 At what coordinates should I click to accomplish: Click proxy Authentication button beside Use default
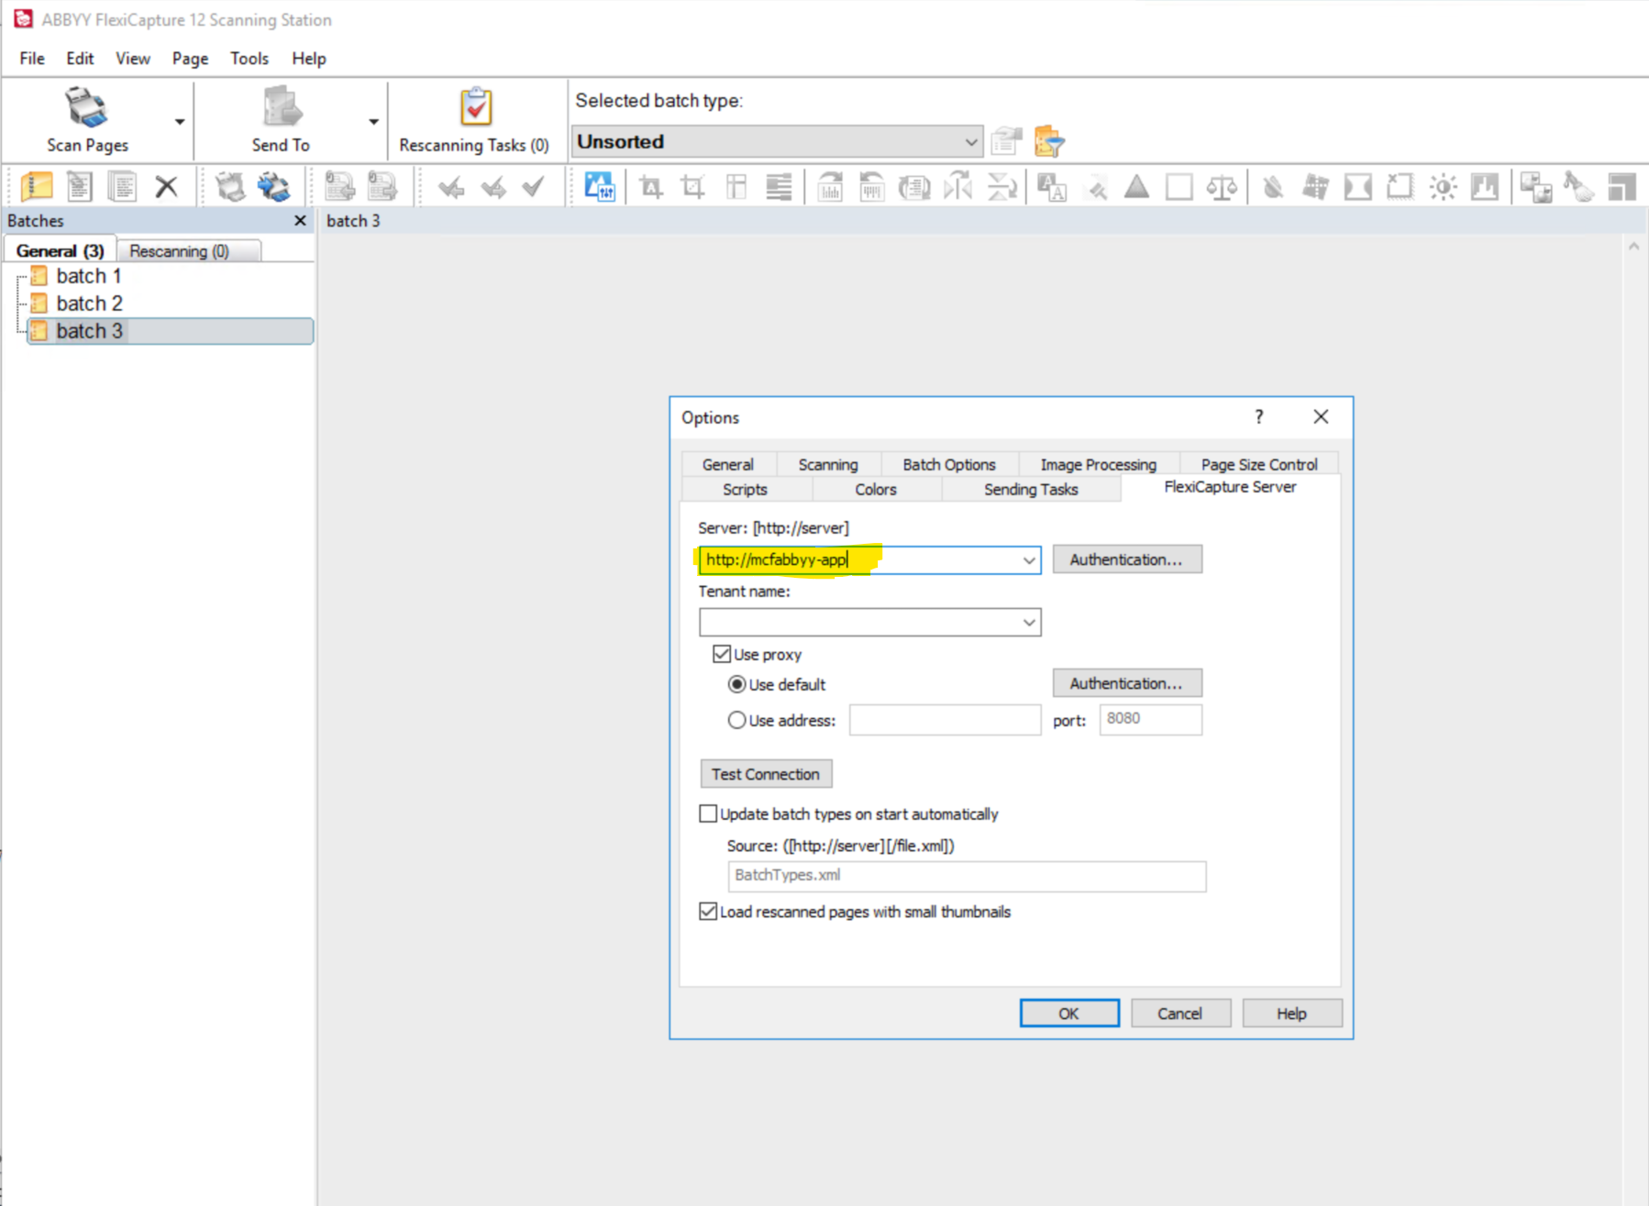(1127, 683)
